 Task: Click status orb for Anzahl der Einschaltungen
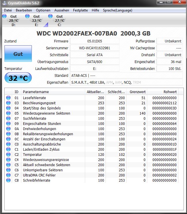click(8, 139)
